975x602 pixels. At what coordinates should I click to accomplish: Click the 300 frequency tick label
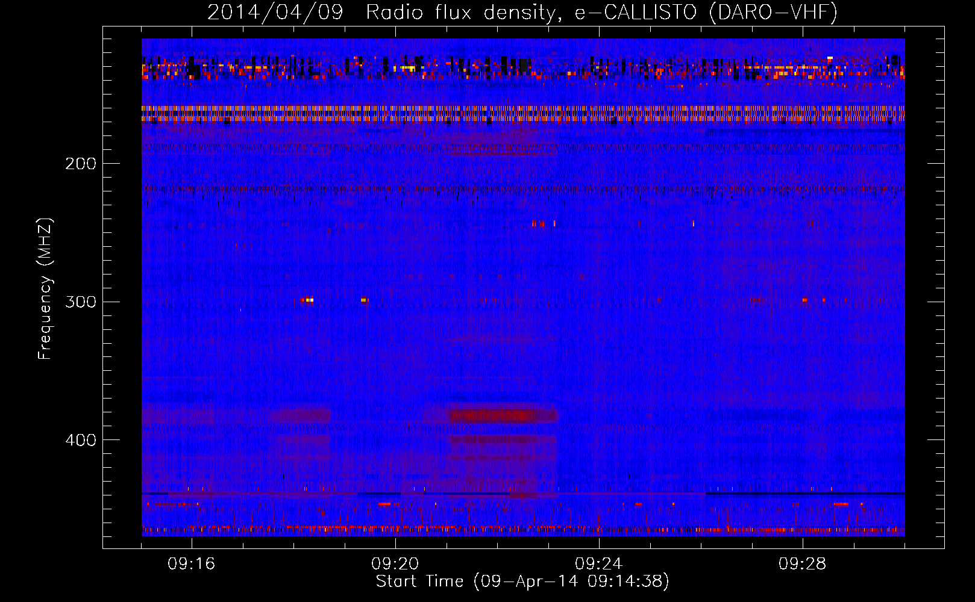(x=80, y=302)
